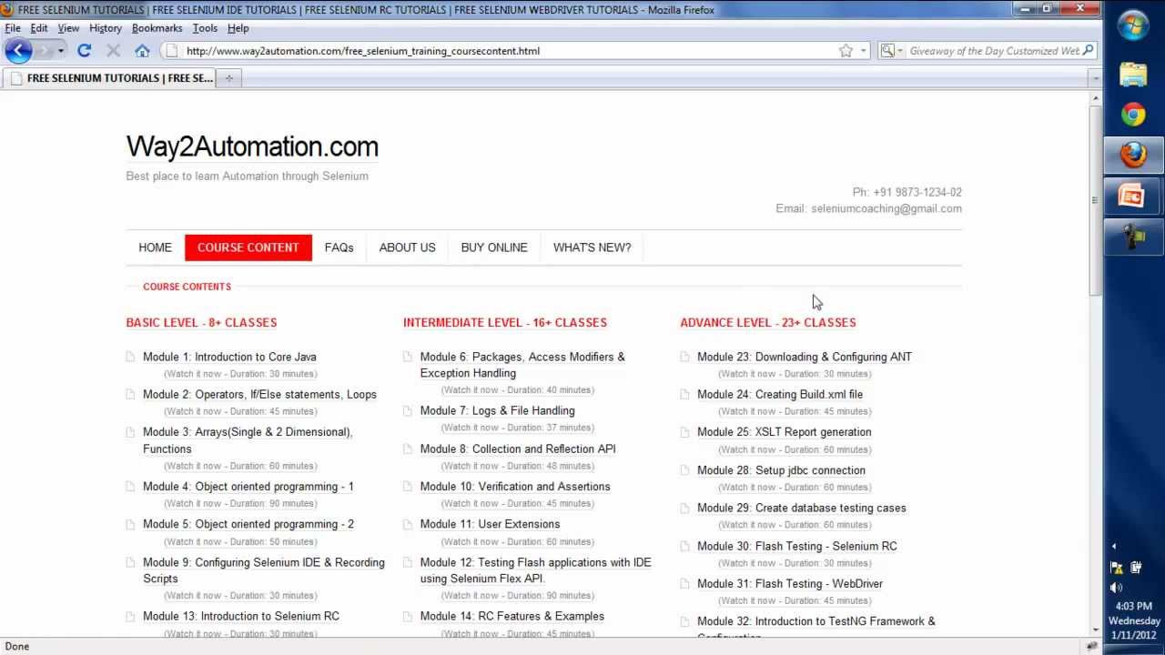The image size is (1165, 655).
Task: Open Module 23: Downloading & Configuring ANT
Action: (x=805, y=357)
